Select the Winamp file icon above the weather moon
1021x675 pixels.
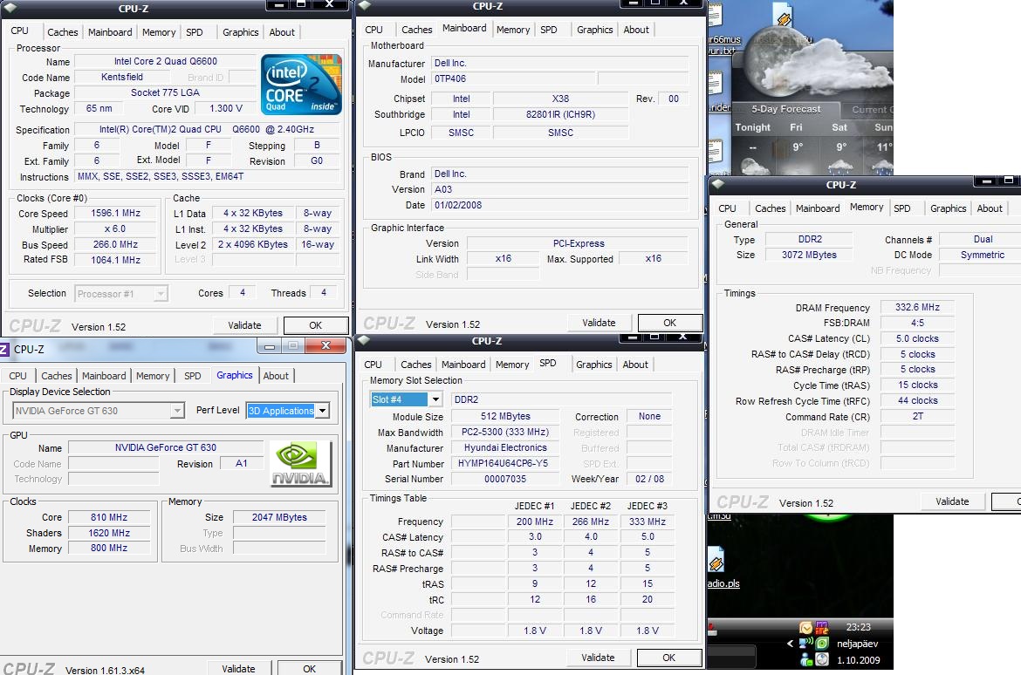[x=784, y=16]
